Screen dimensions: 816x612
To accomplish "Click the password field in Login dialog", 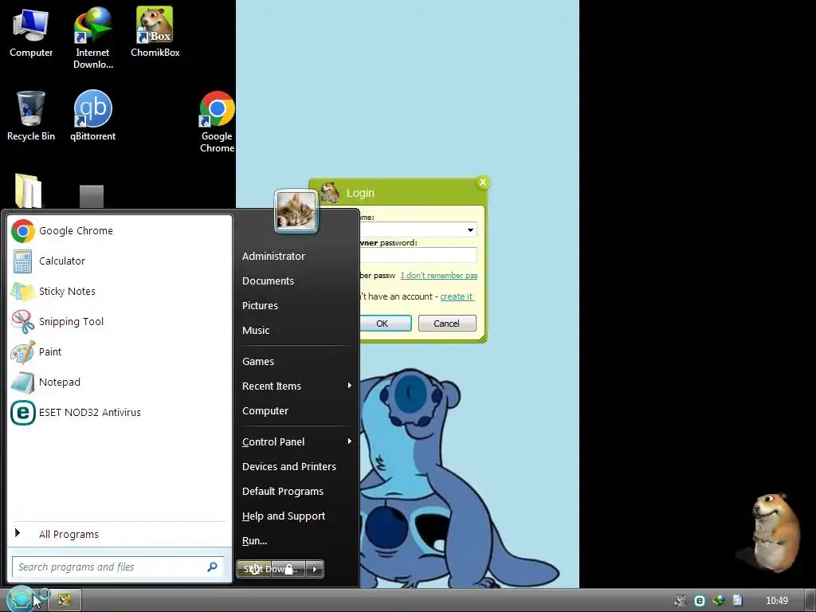I will [x=418, y=255].
